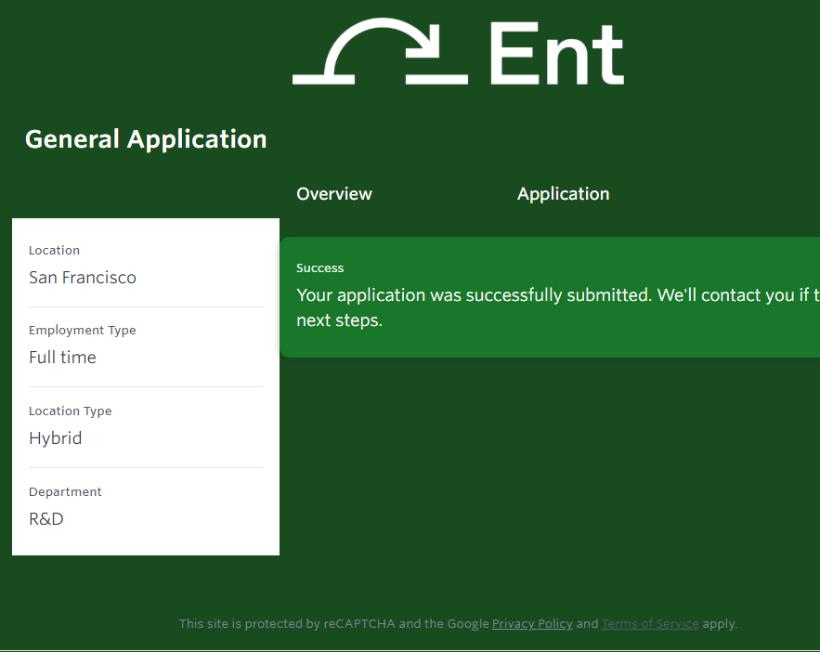
Task: Click the "next steps." line in banner
Action: (x=339, y=321)
